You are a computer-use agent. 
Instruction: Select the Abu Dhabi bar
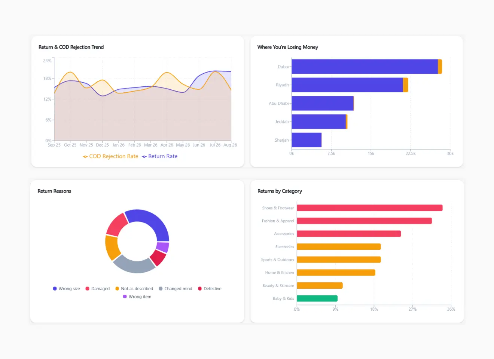pyautogui.click(x=323, y=103)
